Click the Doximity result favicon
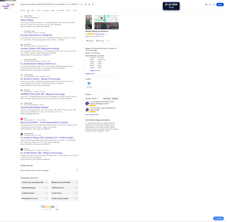The image size is (227, 222). 22,149
